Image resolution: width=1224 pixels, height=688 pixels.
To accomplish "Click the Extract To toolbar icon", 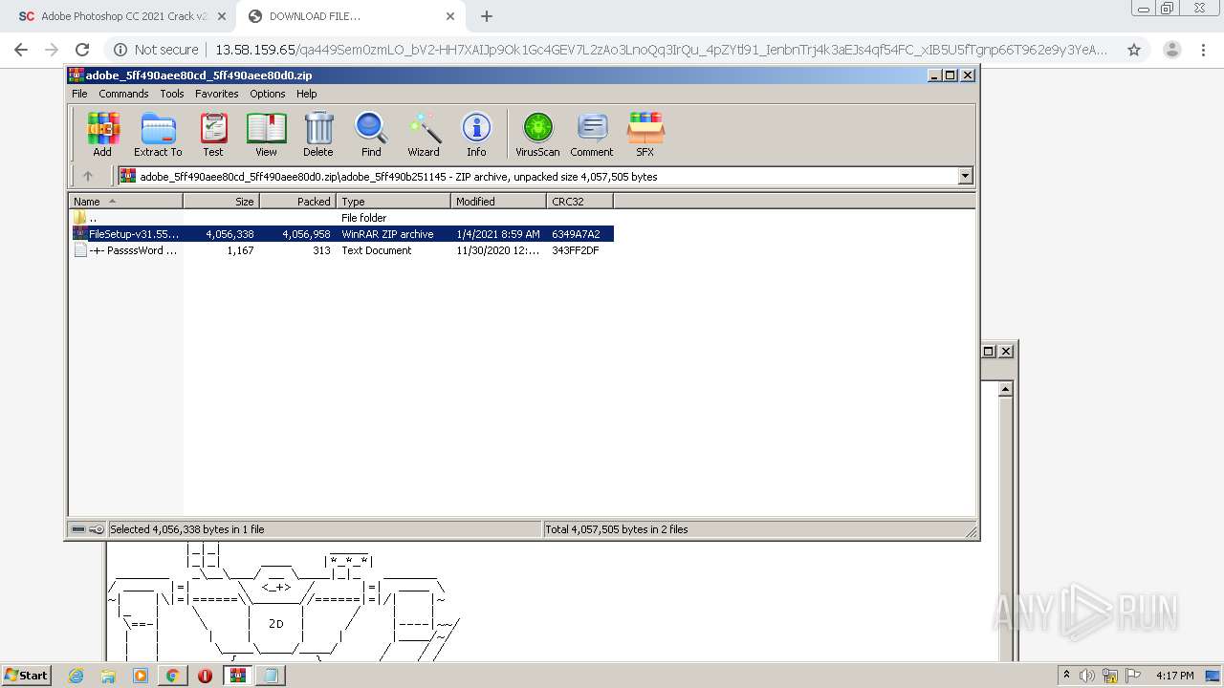I will point(158,134).
